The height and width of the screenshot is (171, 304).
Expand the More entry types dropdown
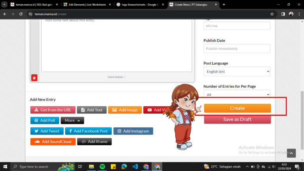[72, 120]
